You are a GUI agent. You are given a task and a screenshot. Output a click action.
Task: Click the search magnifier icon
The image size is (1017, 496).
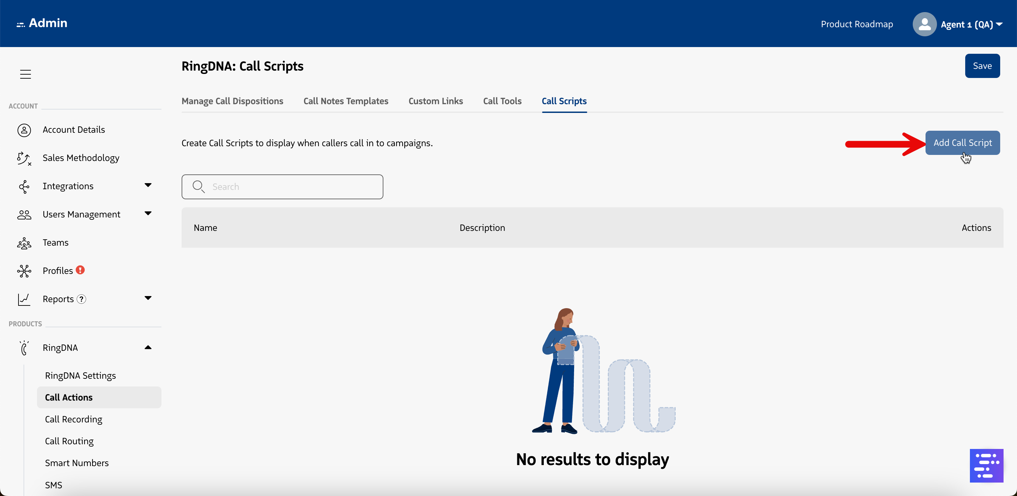198,187
